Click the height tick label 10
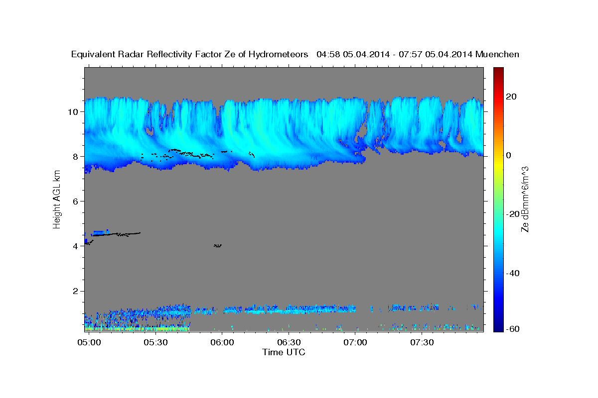Screen dimensions: 598x398 74,111
